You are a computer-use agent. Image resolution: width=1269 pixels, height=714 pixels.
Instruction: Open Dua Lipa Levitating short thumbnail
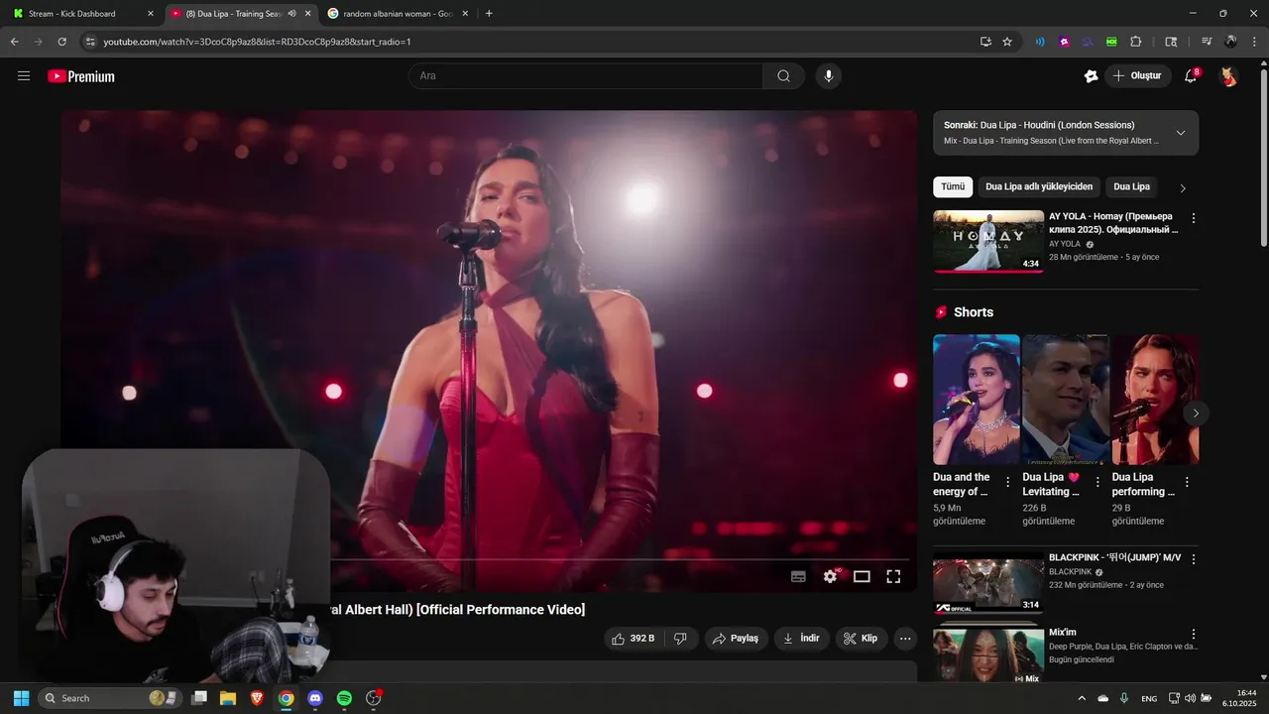click(1066, 400)
